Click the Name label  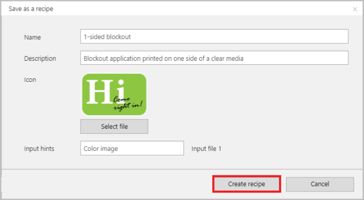click(x=33, y=37)
